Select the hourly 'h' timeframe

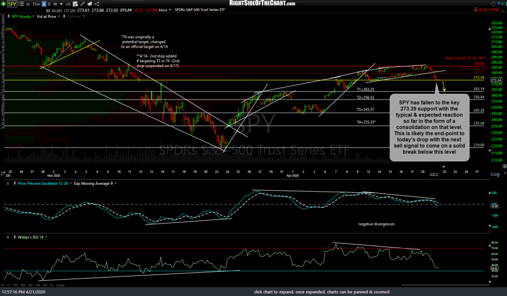(x=44, y=4)
